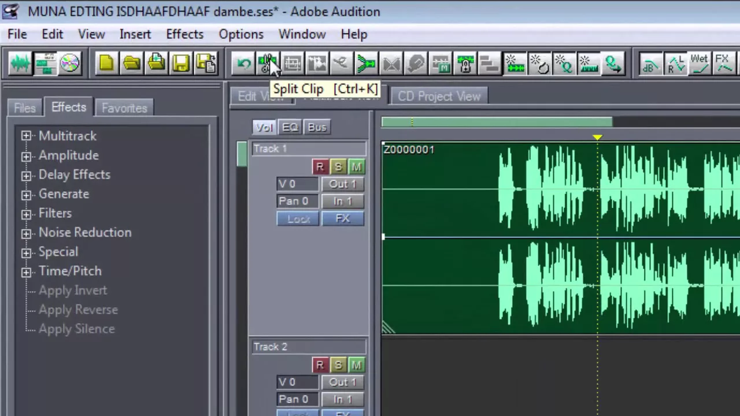Toggle snap to ruler starburst icon
740x416 pixels.
589,64
